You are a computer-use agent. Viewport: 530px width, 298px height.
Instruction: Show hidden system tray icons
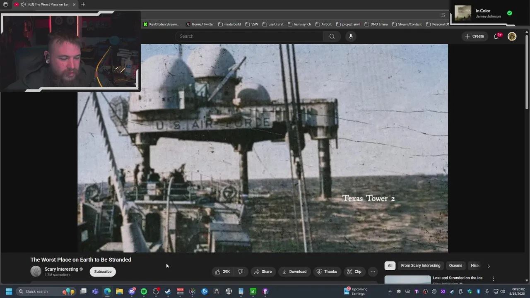[390, 291]
